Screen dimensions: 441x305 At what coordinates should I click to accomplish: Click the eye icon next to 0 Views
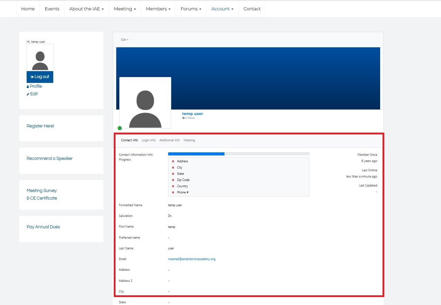[183, 118]
